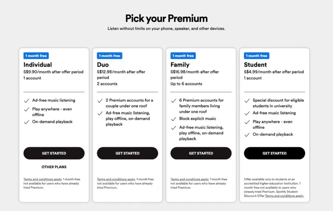The image size is (333, 211).
Task: Open the Other Plans link
Action: click(x=54, y=167)
